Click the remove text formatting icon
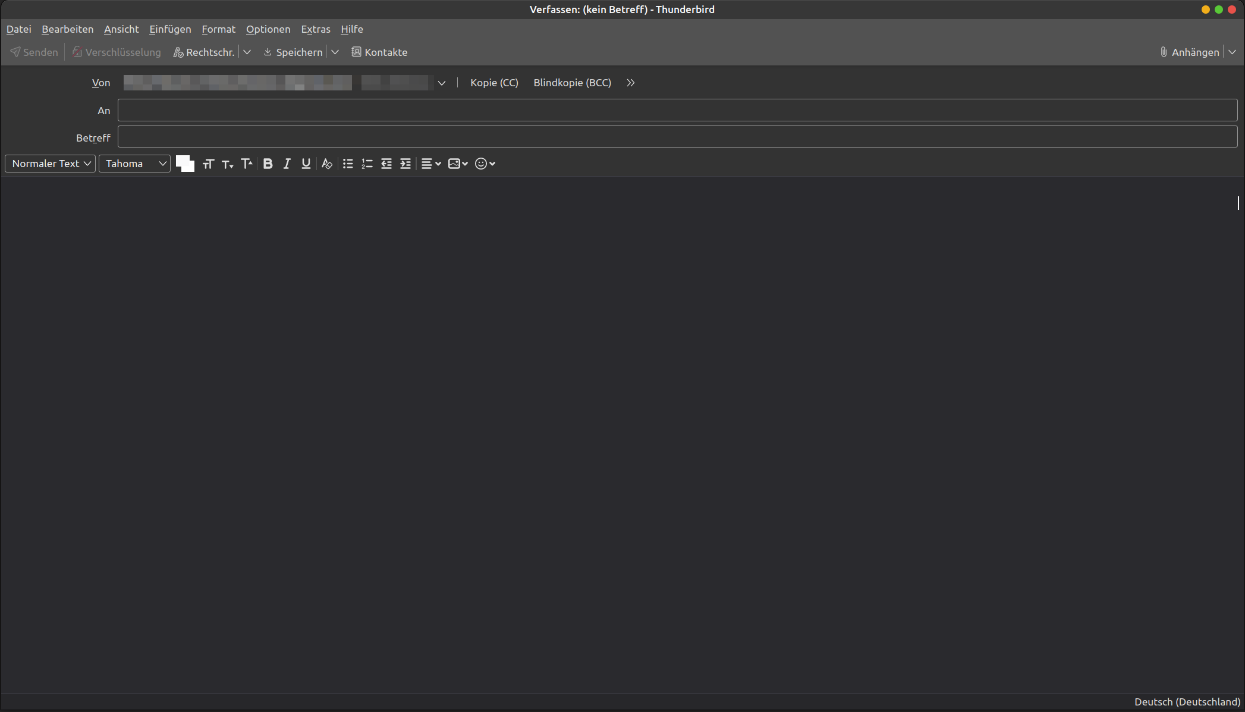This screenshot has width=1245, height=712. coord(326,164)
